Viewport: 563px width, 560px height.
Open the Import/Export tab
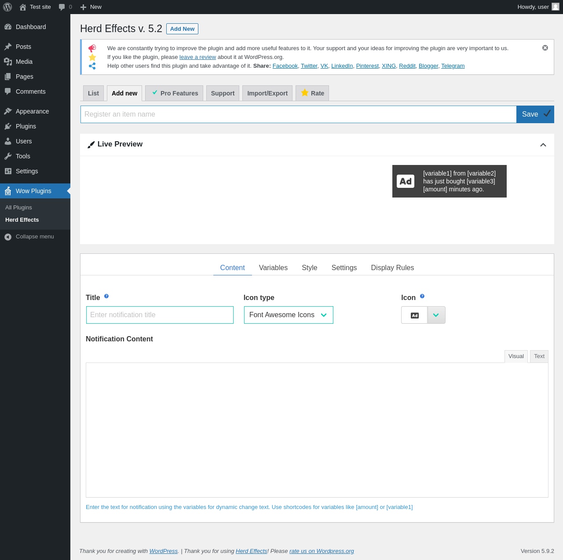[x=267, y=93]
